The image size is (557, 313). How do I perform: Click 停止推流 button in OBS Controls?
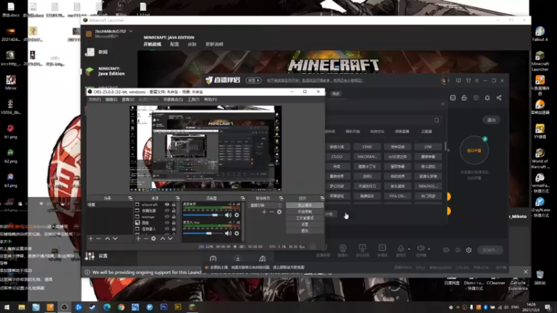coord(305,205)
